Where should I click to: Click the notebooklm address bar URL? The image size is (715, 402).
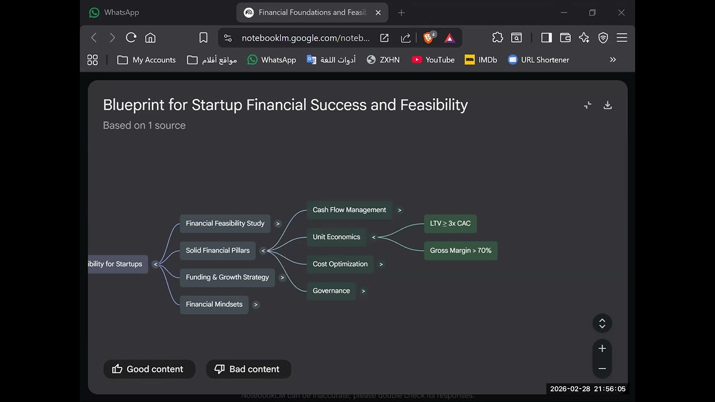coord(306,38)
